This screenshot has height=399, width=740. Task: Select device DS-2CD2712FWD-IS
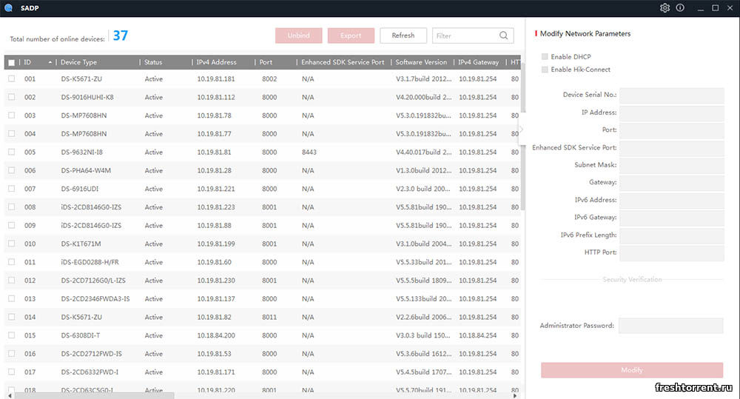click(x=91, y=354)
